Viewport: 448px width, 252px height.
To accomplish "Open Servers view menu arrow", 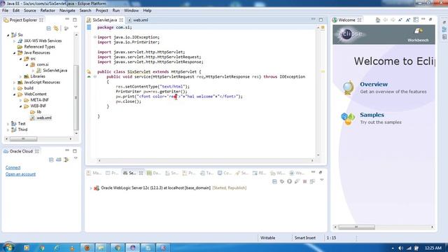I will pos(322,181).
